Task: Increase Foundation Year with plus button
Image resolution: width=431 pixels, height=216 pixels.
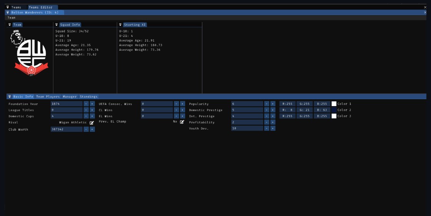Action: (92, 104)
